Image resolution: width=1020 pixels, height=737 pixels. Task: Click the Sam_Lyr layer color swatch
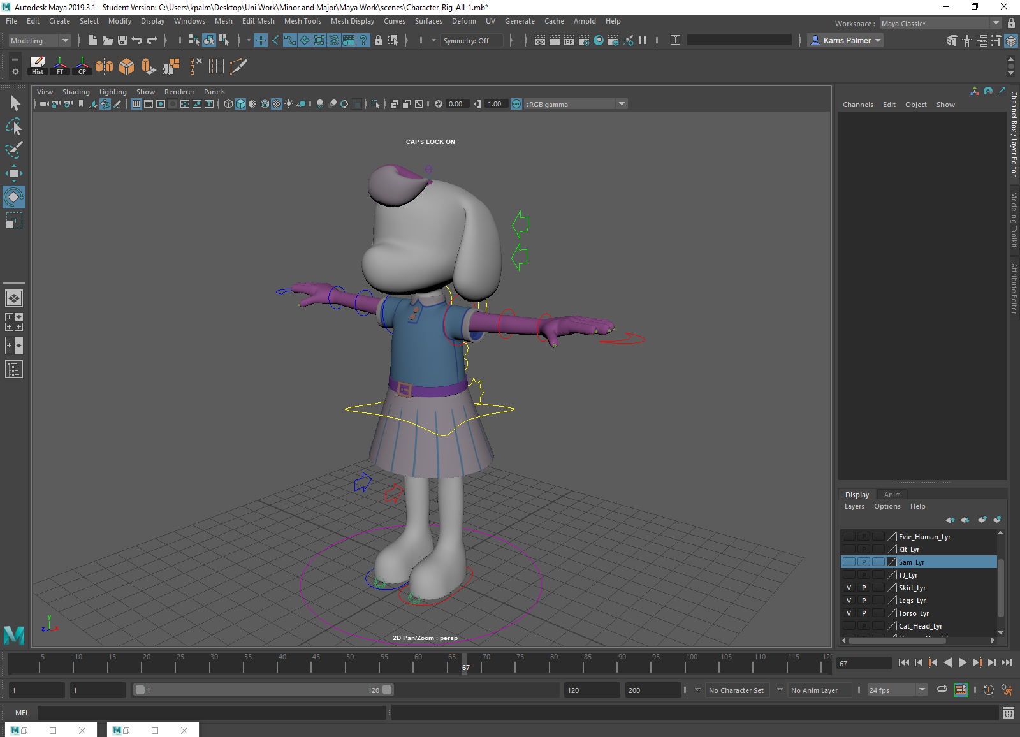click(892, 562)
